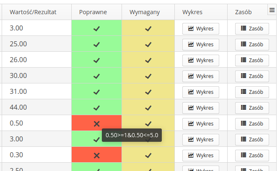The height and width of the screenshot is (171, 280).
Task: Click the red X in the 0.50 row
Action: tap(97, 123)
